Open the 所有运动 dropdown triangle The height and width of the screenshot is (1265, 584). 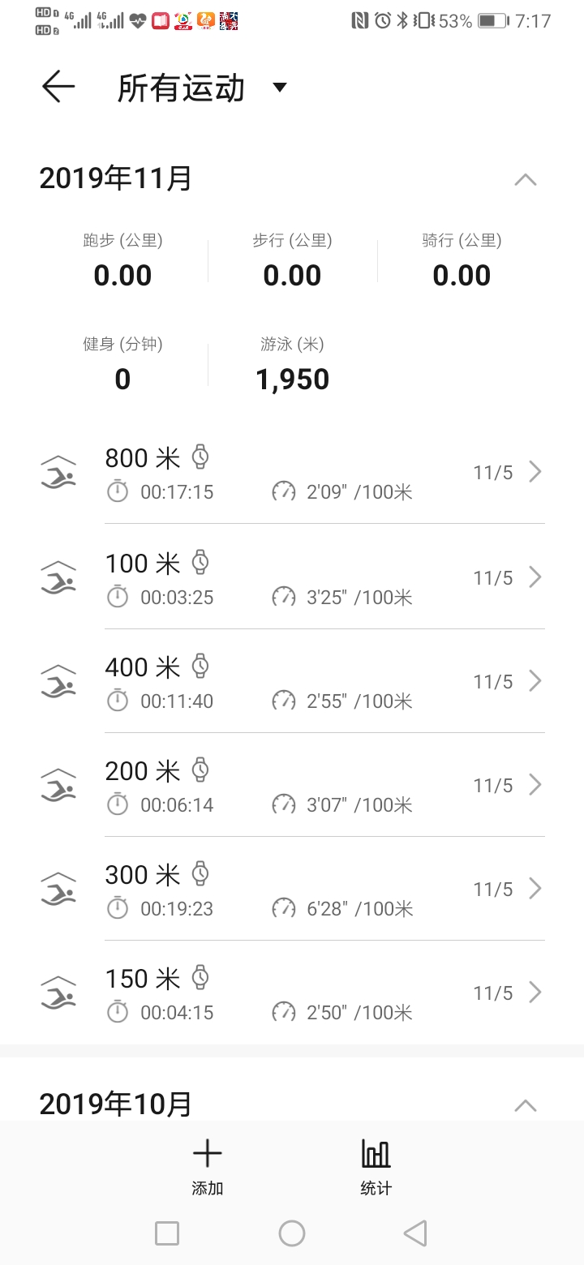click(280, 88)
